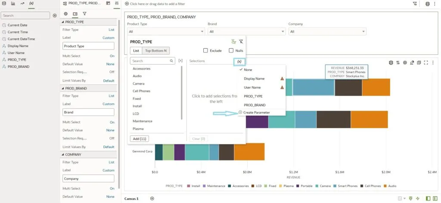This screenshot has width=441, height=203.
Task: Click the parameter (x) button next to Selections
Action: [x=239, y=62]
